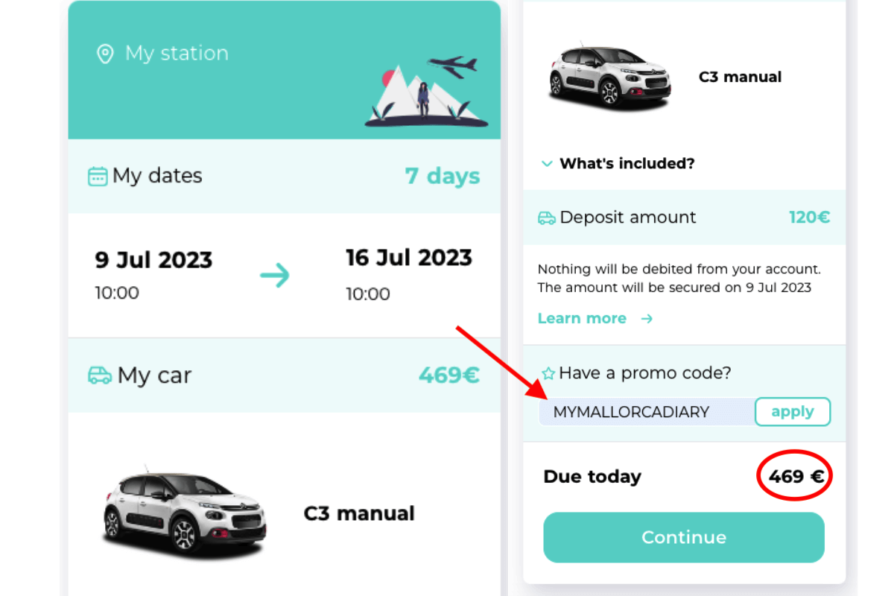This screenshot has width=894, height=596.
Task: Click the calendar icon next to My dates
Action: point(98,177)
